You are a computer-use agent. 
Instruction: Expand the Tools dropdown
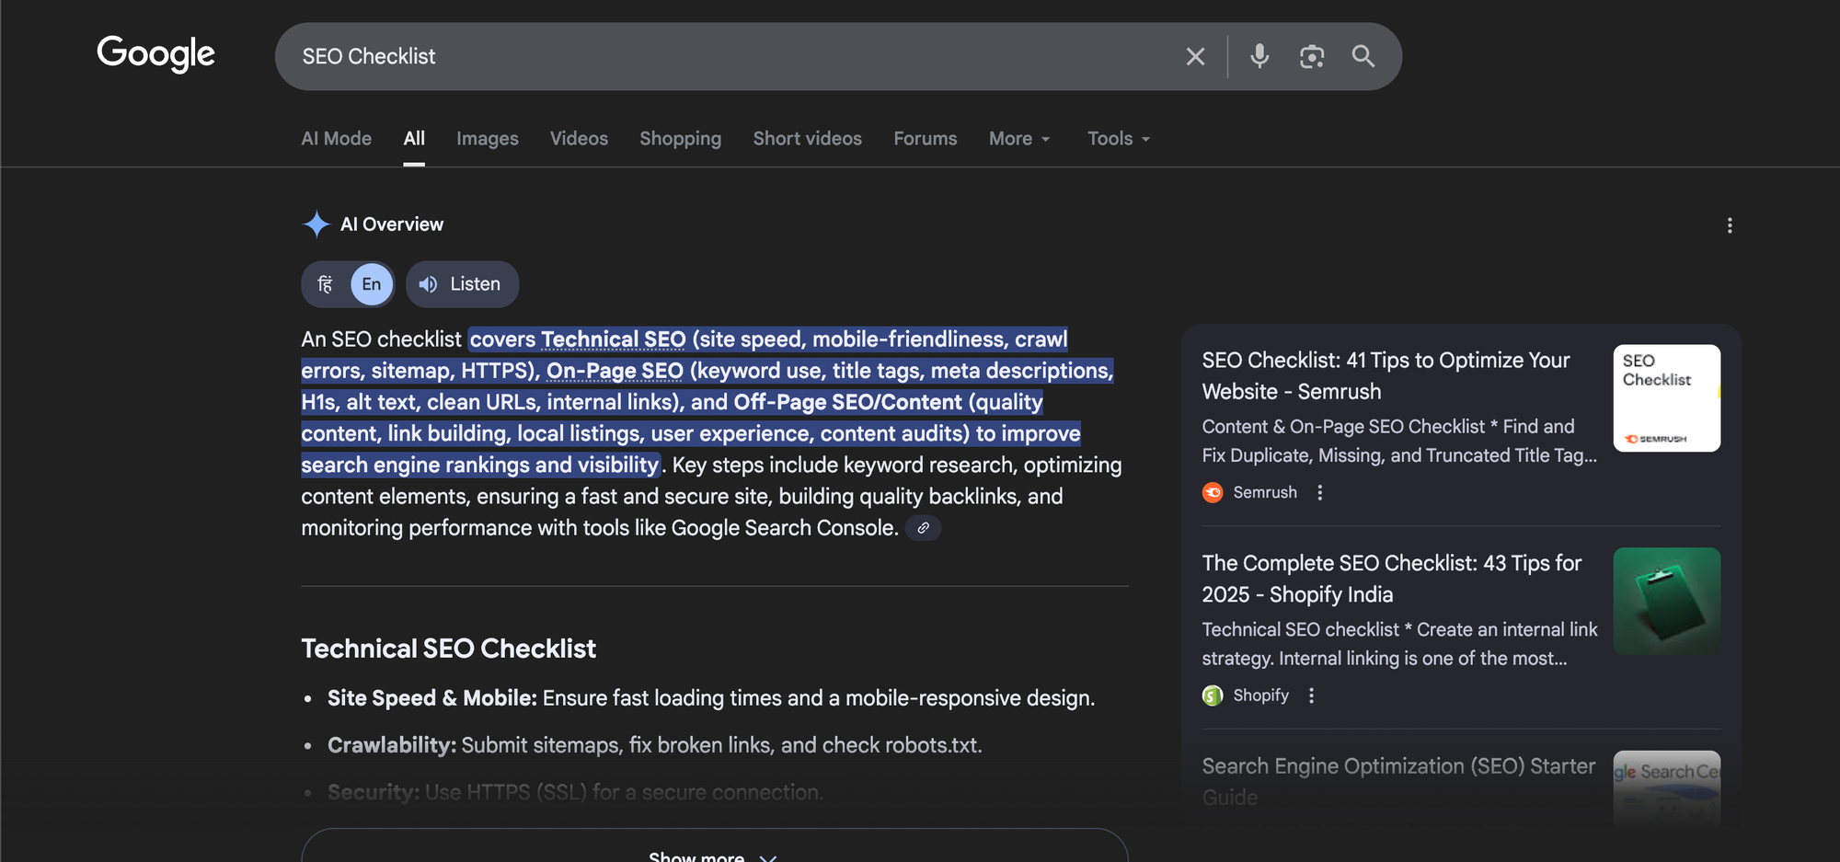(x=1118, y=138)
